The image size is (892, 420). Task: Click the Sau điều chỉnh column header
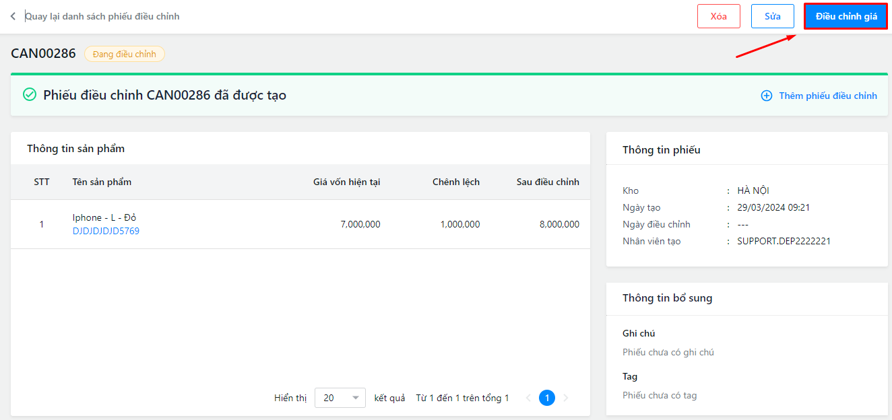(548, 182)
